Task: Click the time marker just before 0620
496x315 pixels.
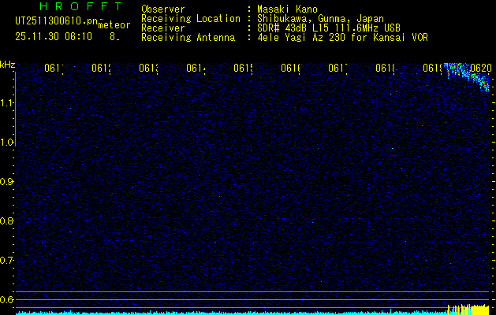Action: pyautogui.click(x=433, y=68)
